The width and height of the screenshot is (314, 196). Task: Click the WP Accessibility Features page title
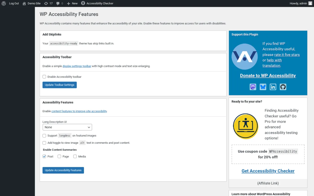[x=69, y=14]
